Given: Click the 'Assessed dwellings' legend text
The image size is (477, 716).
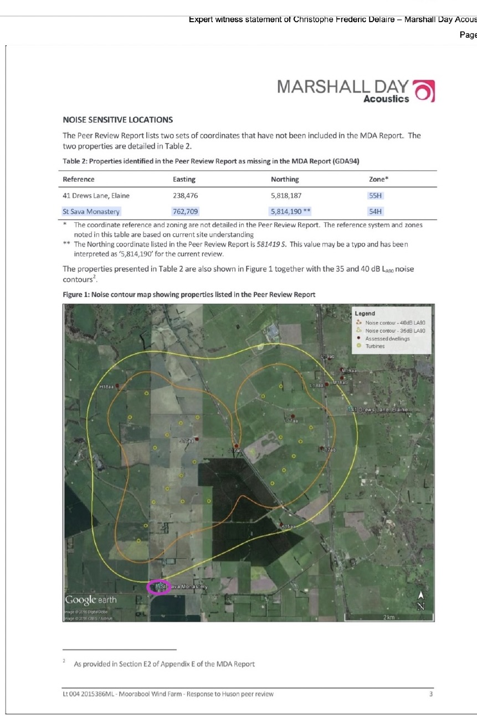Looking at the screenshot, I should coord(387,338).
